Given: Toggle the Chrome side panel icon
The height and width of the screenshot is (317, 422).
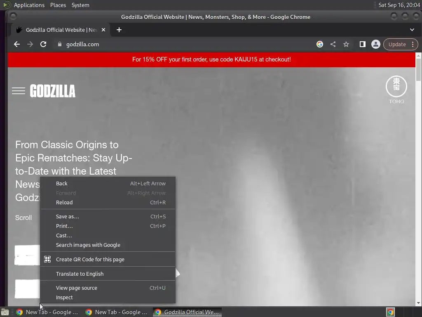Looking at the screenshot, I should [x=363, y=44].
